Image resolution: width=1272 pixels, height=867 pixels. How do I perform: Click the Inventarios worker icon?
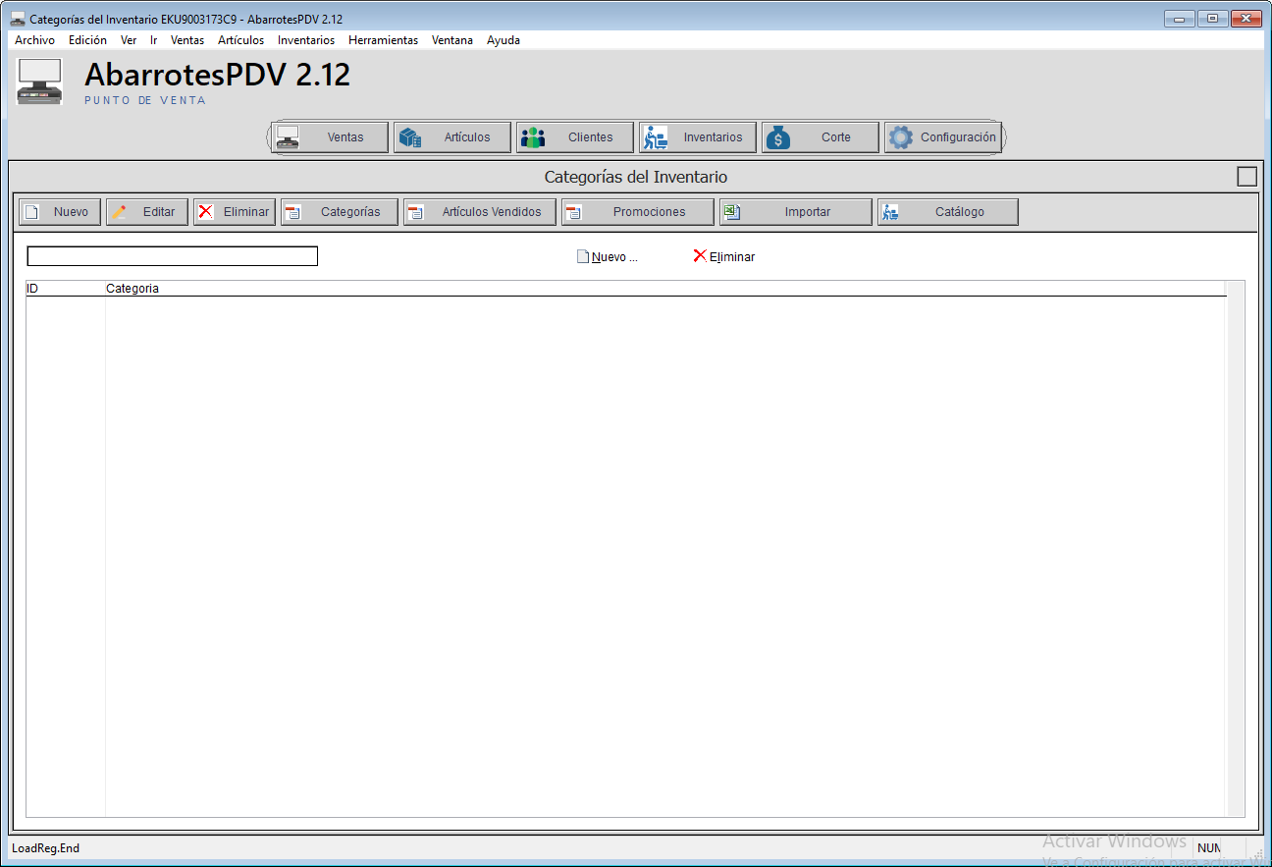(x=656, y=137)
